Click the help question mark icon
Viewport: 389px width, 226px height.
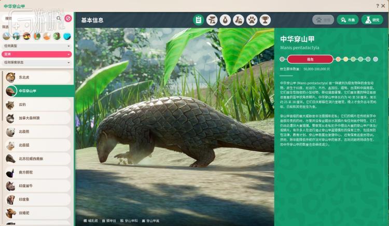coord(378,6)
